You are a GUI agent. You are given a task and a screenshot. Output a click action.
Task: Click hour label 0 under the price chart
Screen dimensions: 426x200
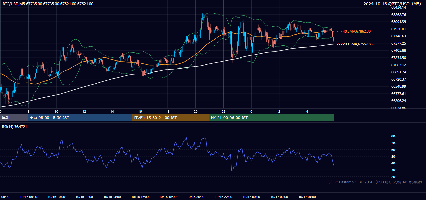251,111
